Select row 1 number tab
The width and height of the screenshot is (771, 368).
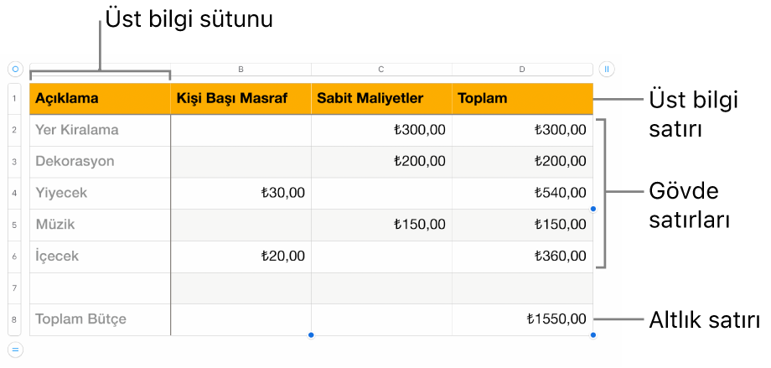pyautogui.click(x=14, y=99)
